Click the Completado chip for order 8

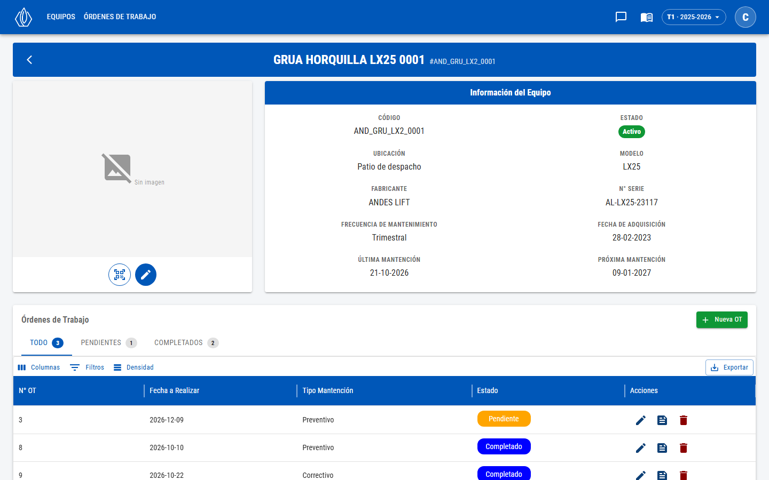504,446
